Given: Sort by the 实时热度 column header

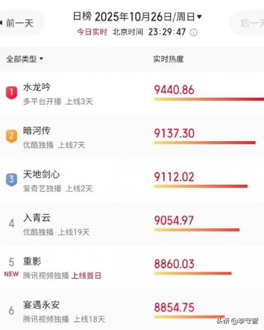Looking at the screenshot, I should tap(169, 59).
